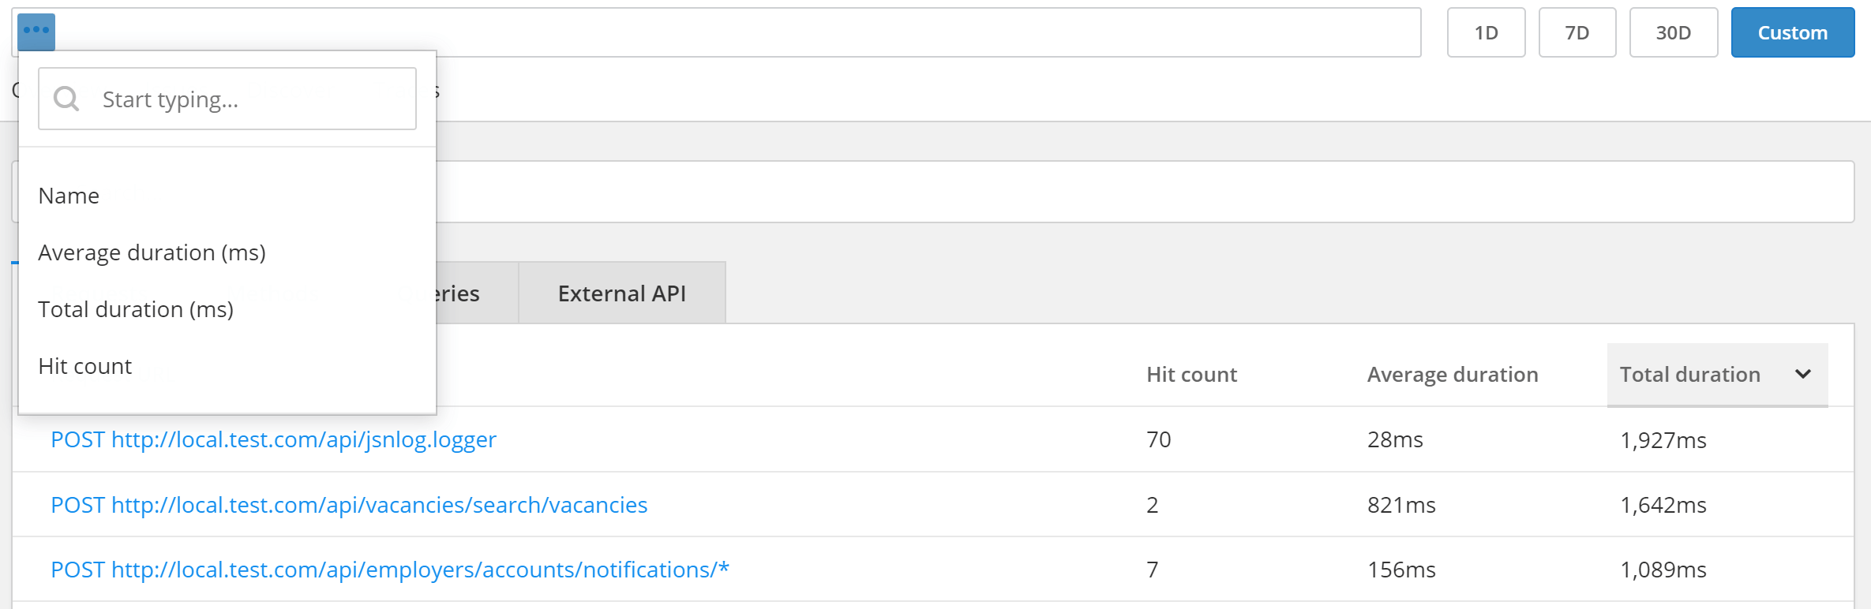Select Hit count filter option
1871x609 pixels.
click(x=84, y=366)
